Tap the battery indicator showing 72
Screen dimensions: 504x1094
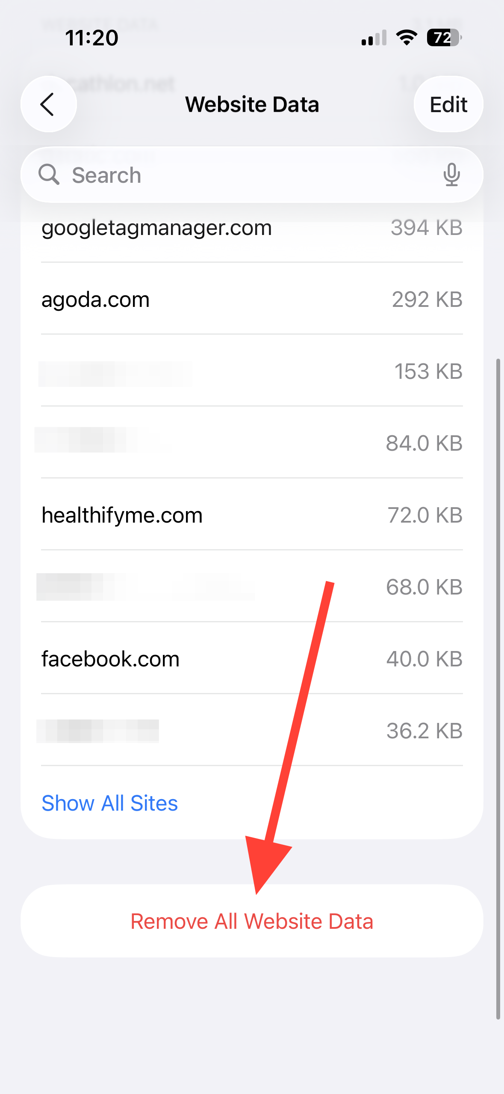pyautogui.click(x=444, y=38)
